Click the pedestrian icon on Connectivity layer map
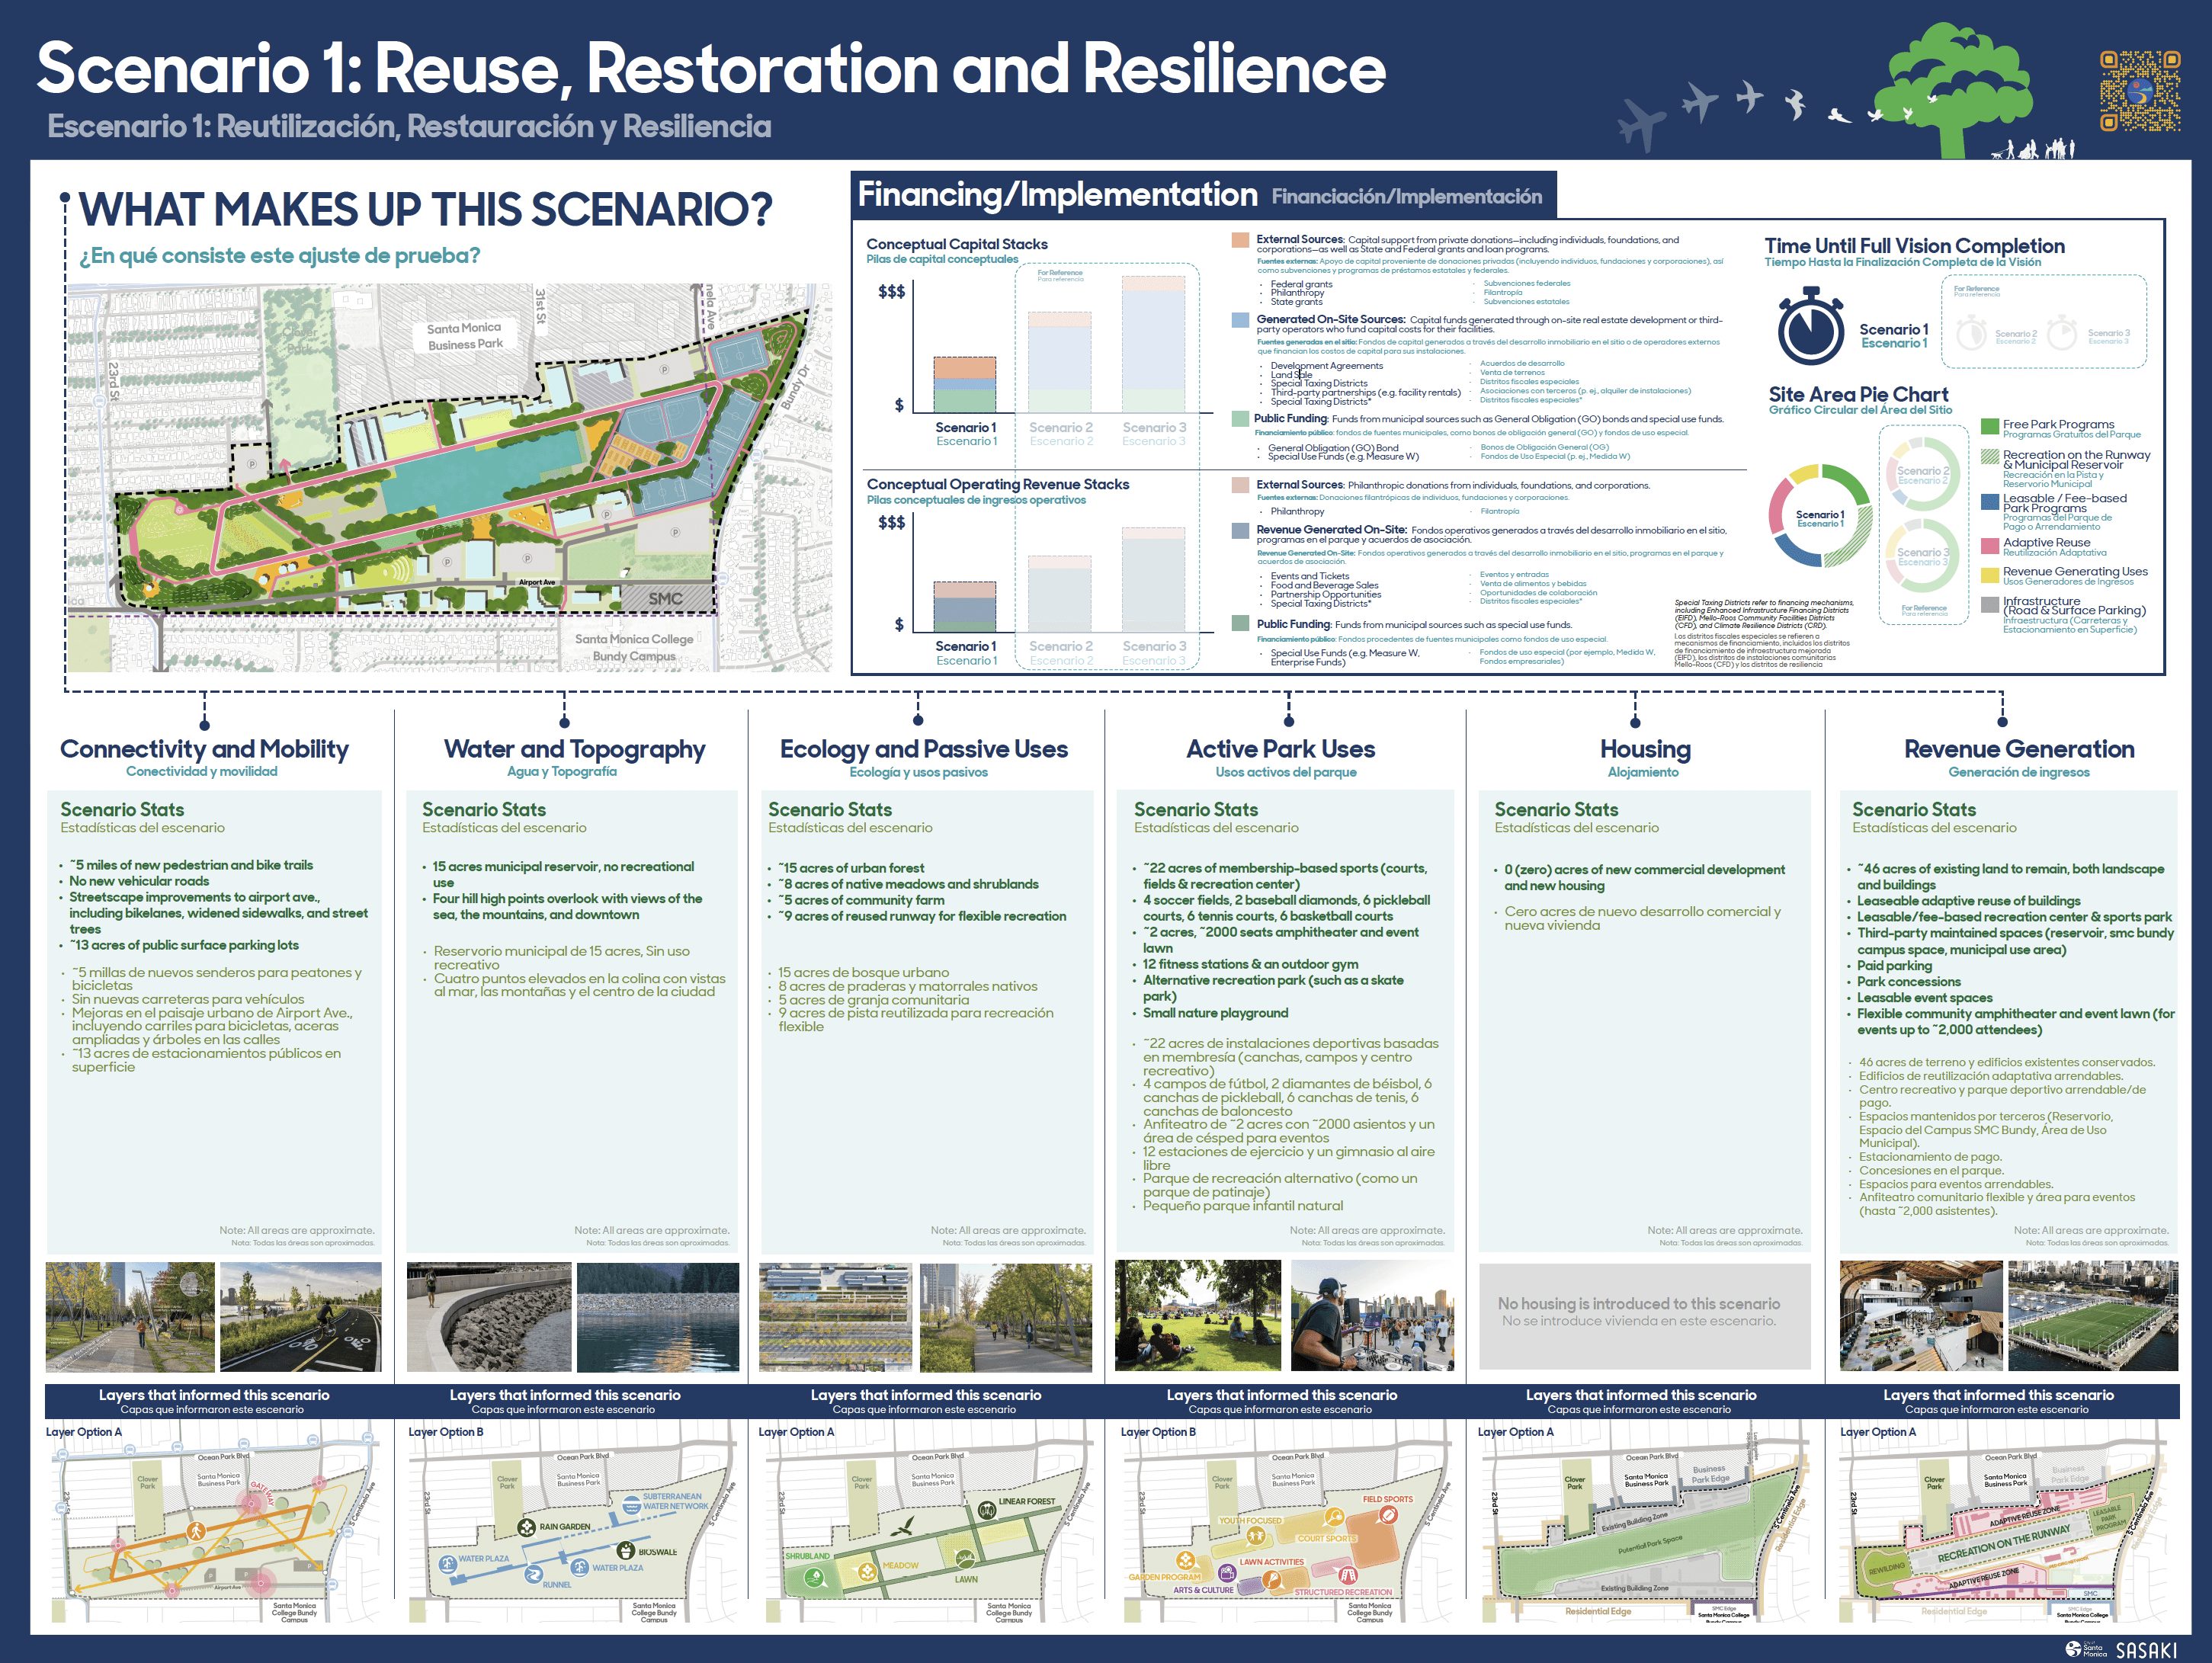Viewport: 2212px width, 1663px height. 196,1531
